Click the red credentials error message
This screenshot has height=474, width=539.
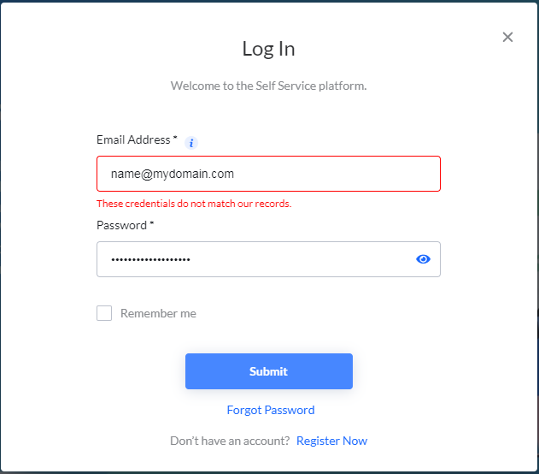194,204
